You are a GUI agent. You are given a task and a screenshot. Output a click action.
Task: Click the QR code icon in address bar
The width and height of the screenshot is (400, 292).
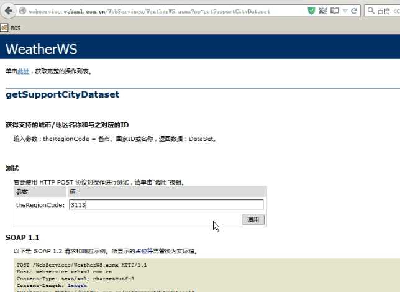click(x=323, y=11)
